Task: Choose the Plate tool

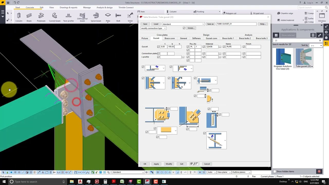Action: pos(108,17)
